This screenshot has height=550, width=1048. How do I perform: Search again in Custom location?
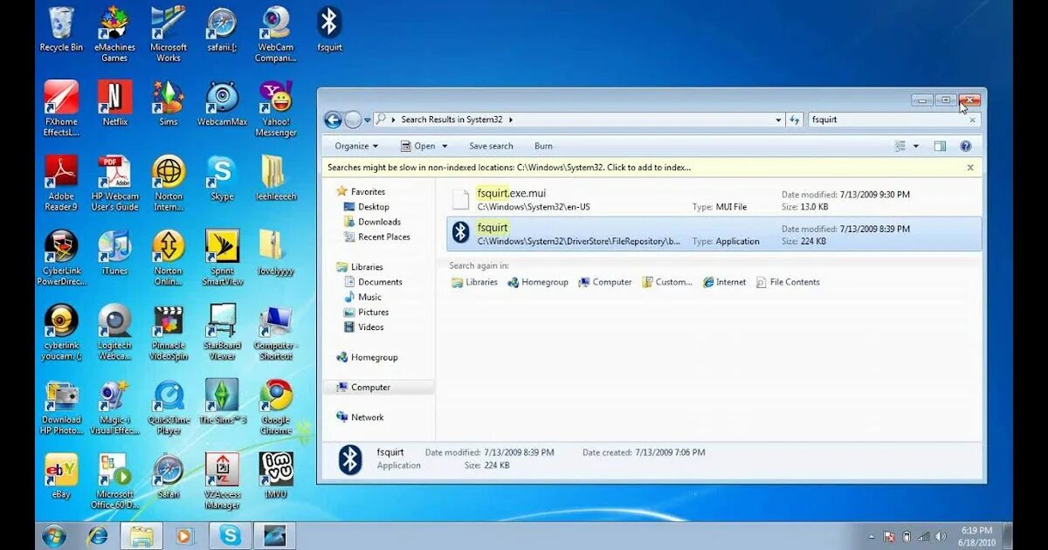pos(666,282)
